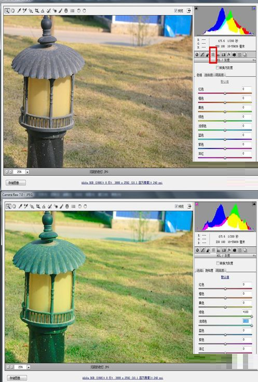
Task: Switch to 饱和度 sub-tab in the upper window
Action: [x=209, y=75]
